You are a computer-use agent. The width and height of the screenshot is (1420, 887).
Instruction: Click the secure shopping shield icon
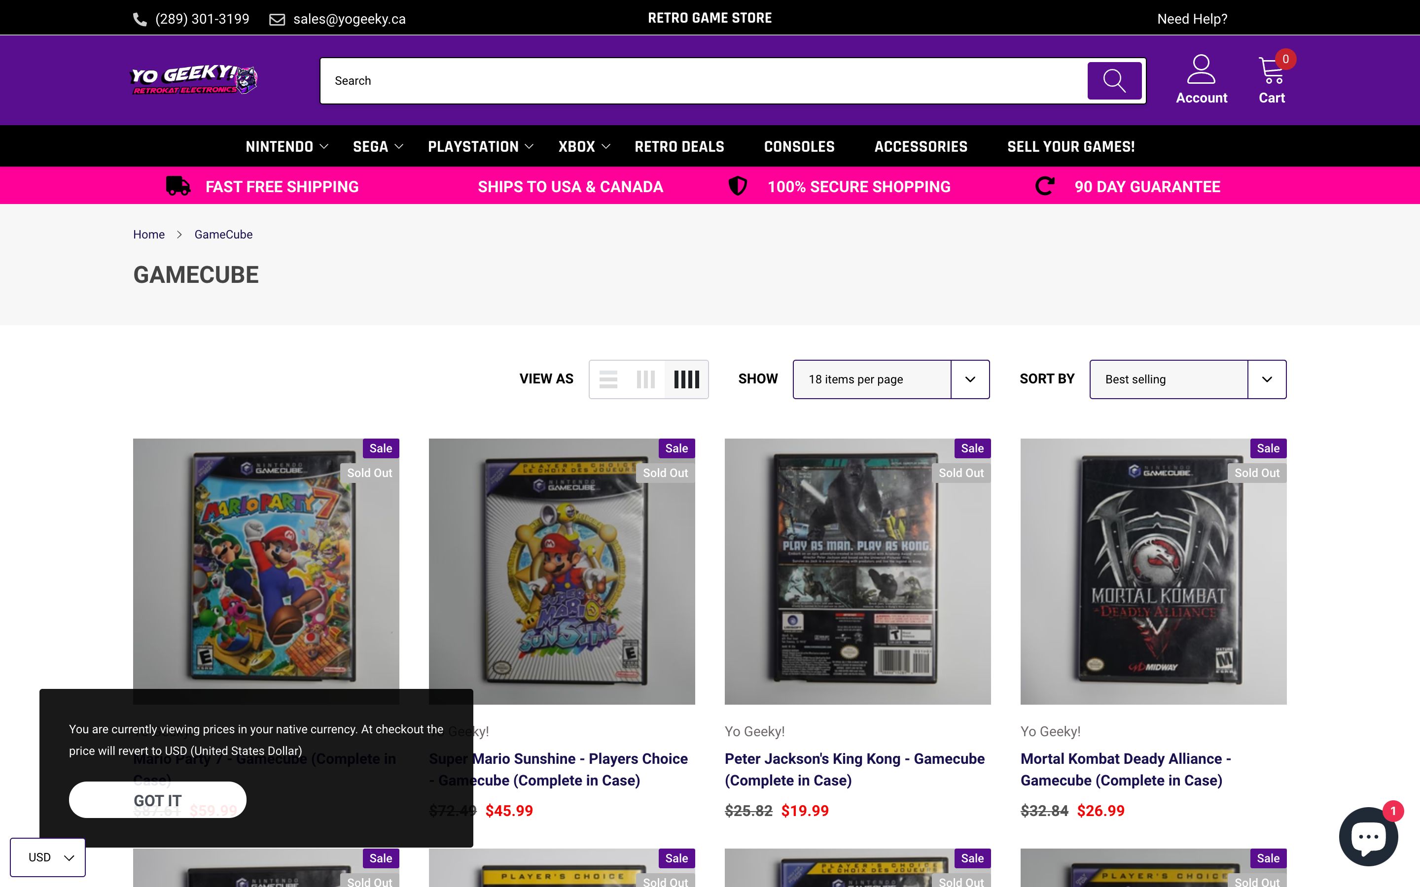point(737,186)
